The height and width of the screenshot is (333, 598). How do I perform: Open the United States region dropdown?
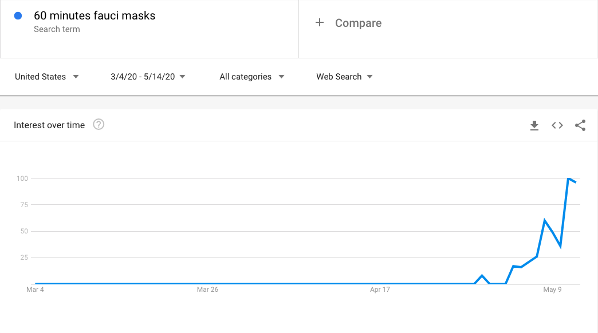click(x=46, y=77)
